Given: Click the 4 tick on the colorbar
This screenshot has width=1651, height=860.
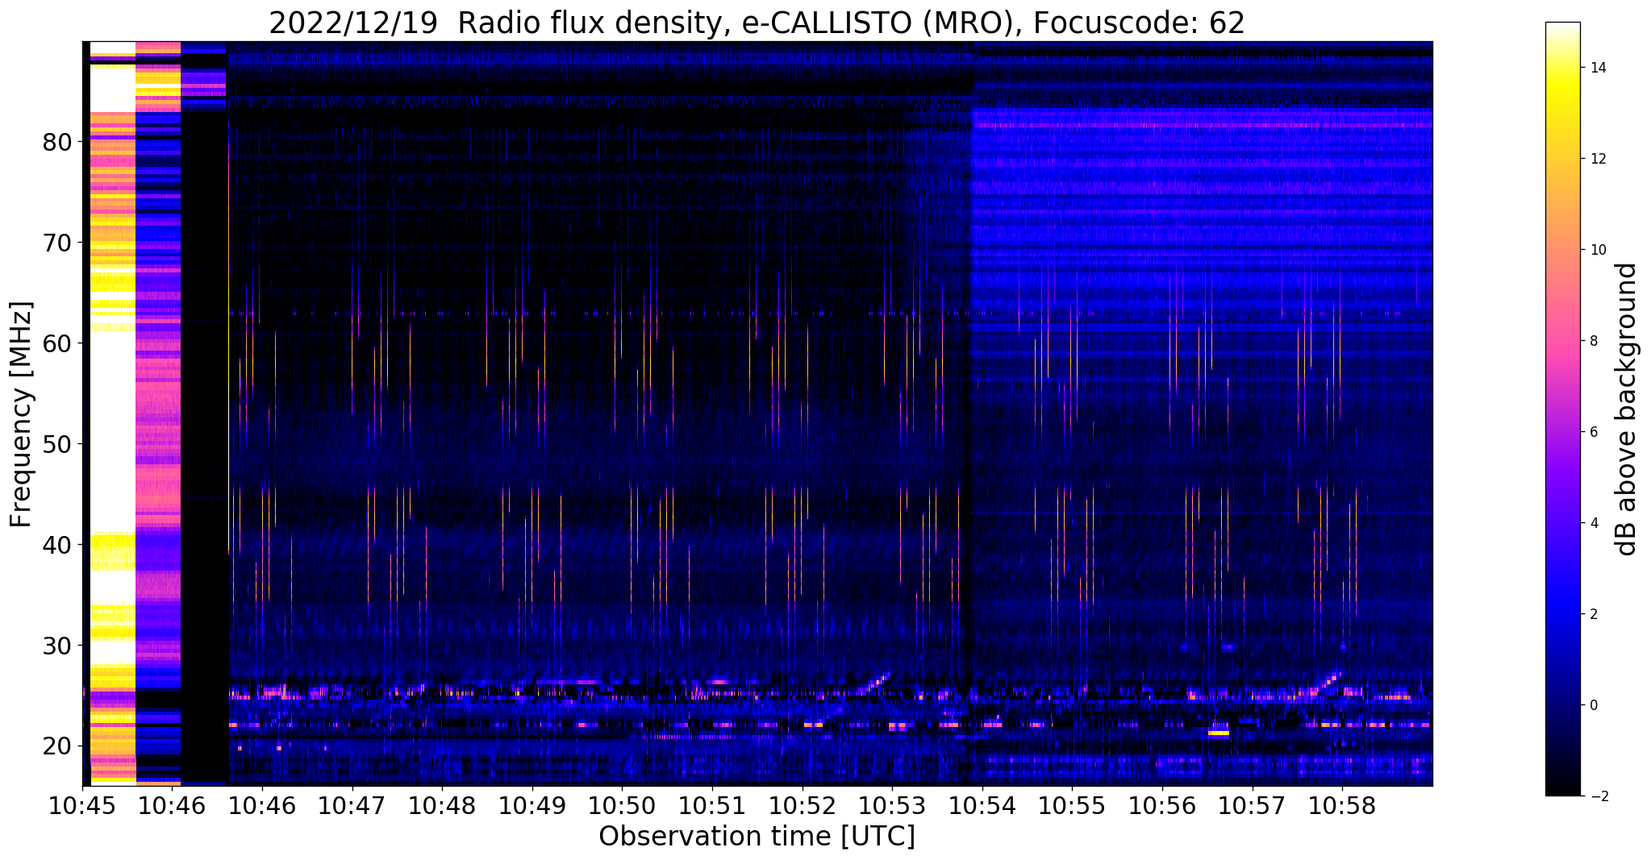Looking at the screenshot, I should [x=1593, y=523].
